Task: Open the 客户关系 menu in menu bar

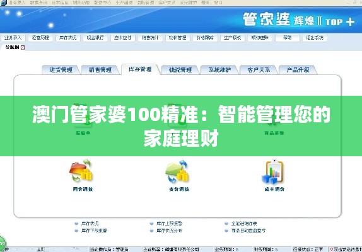Action: coord(166,3)
